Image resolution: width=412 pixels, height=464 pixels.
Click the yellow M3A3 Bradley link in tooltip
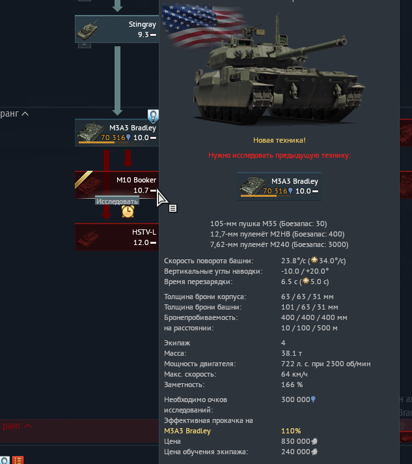(x=187, y=431)
